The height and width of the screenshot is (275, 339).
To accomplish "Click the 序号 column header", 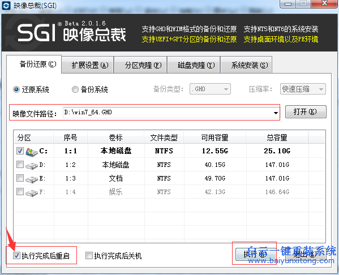I will pos(71,137).
